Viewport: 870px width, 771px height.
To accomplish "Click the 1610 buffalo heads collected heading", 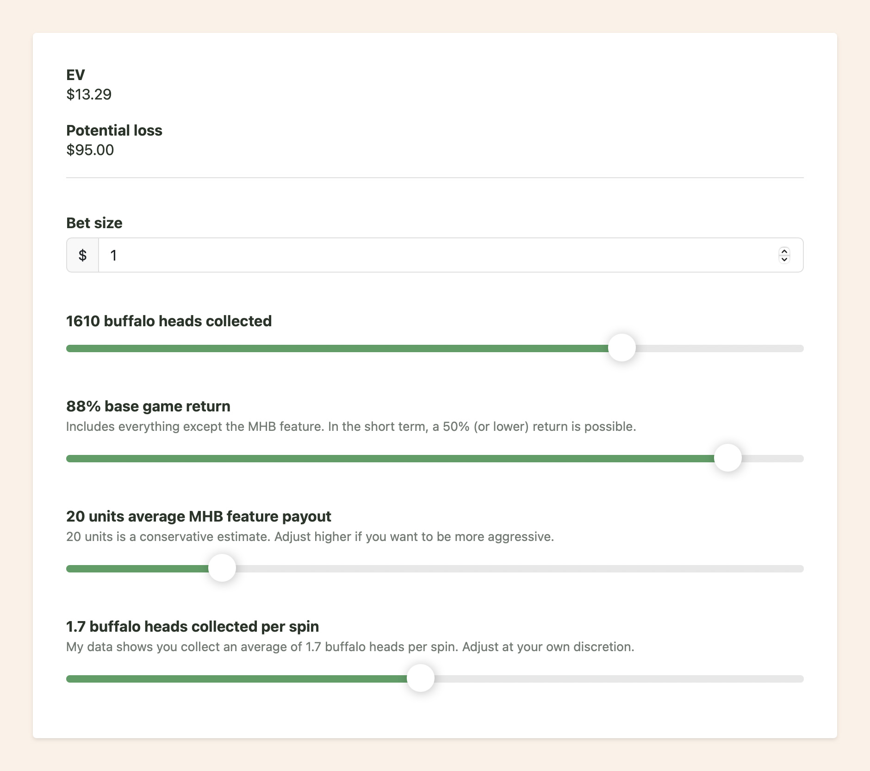I will click(169, 321).
